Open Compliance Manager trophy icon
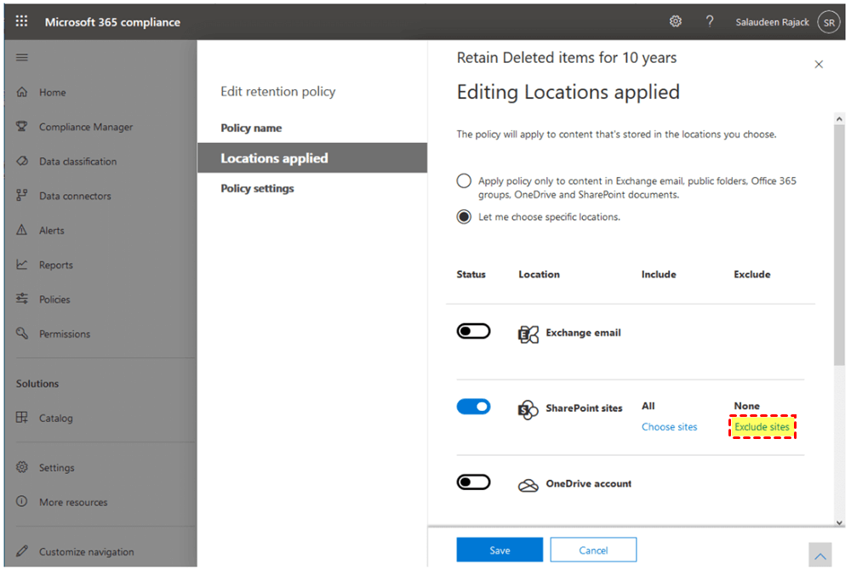Screen dimensions: 851x570 tap(22, 127)
